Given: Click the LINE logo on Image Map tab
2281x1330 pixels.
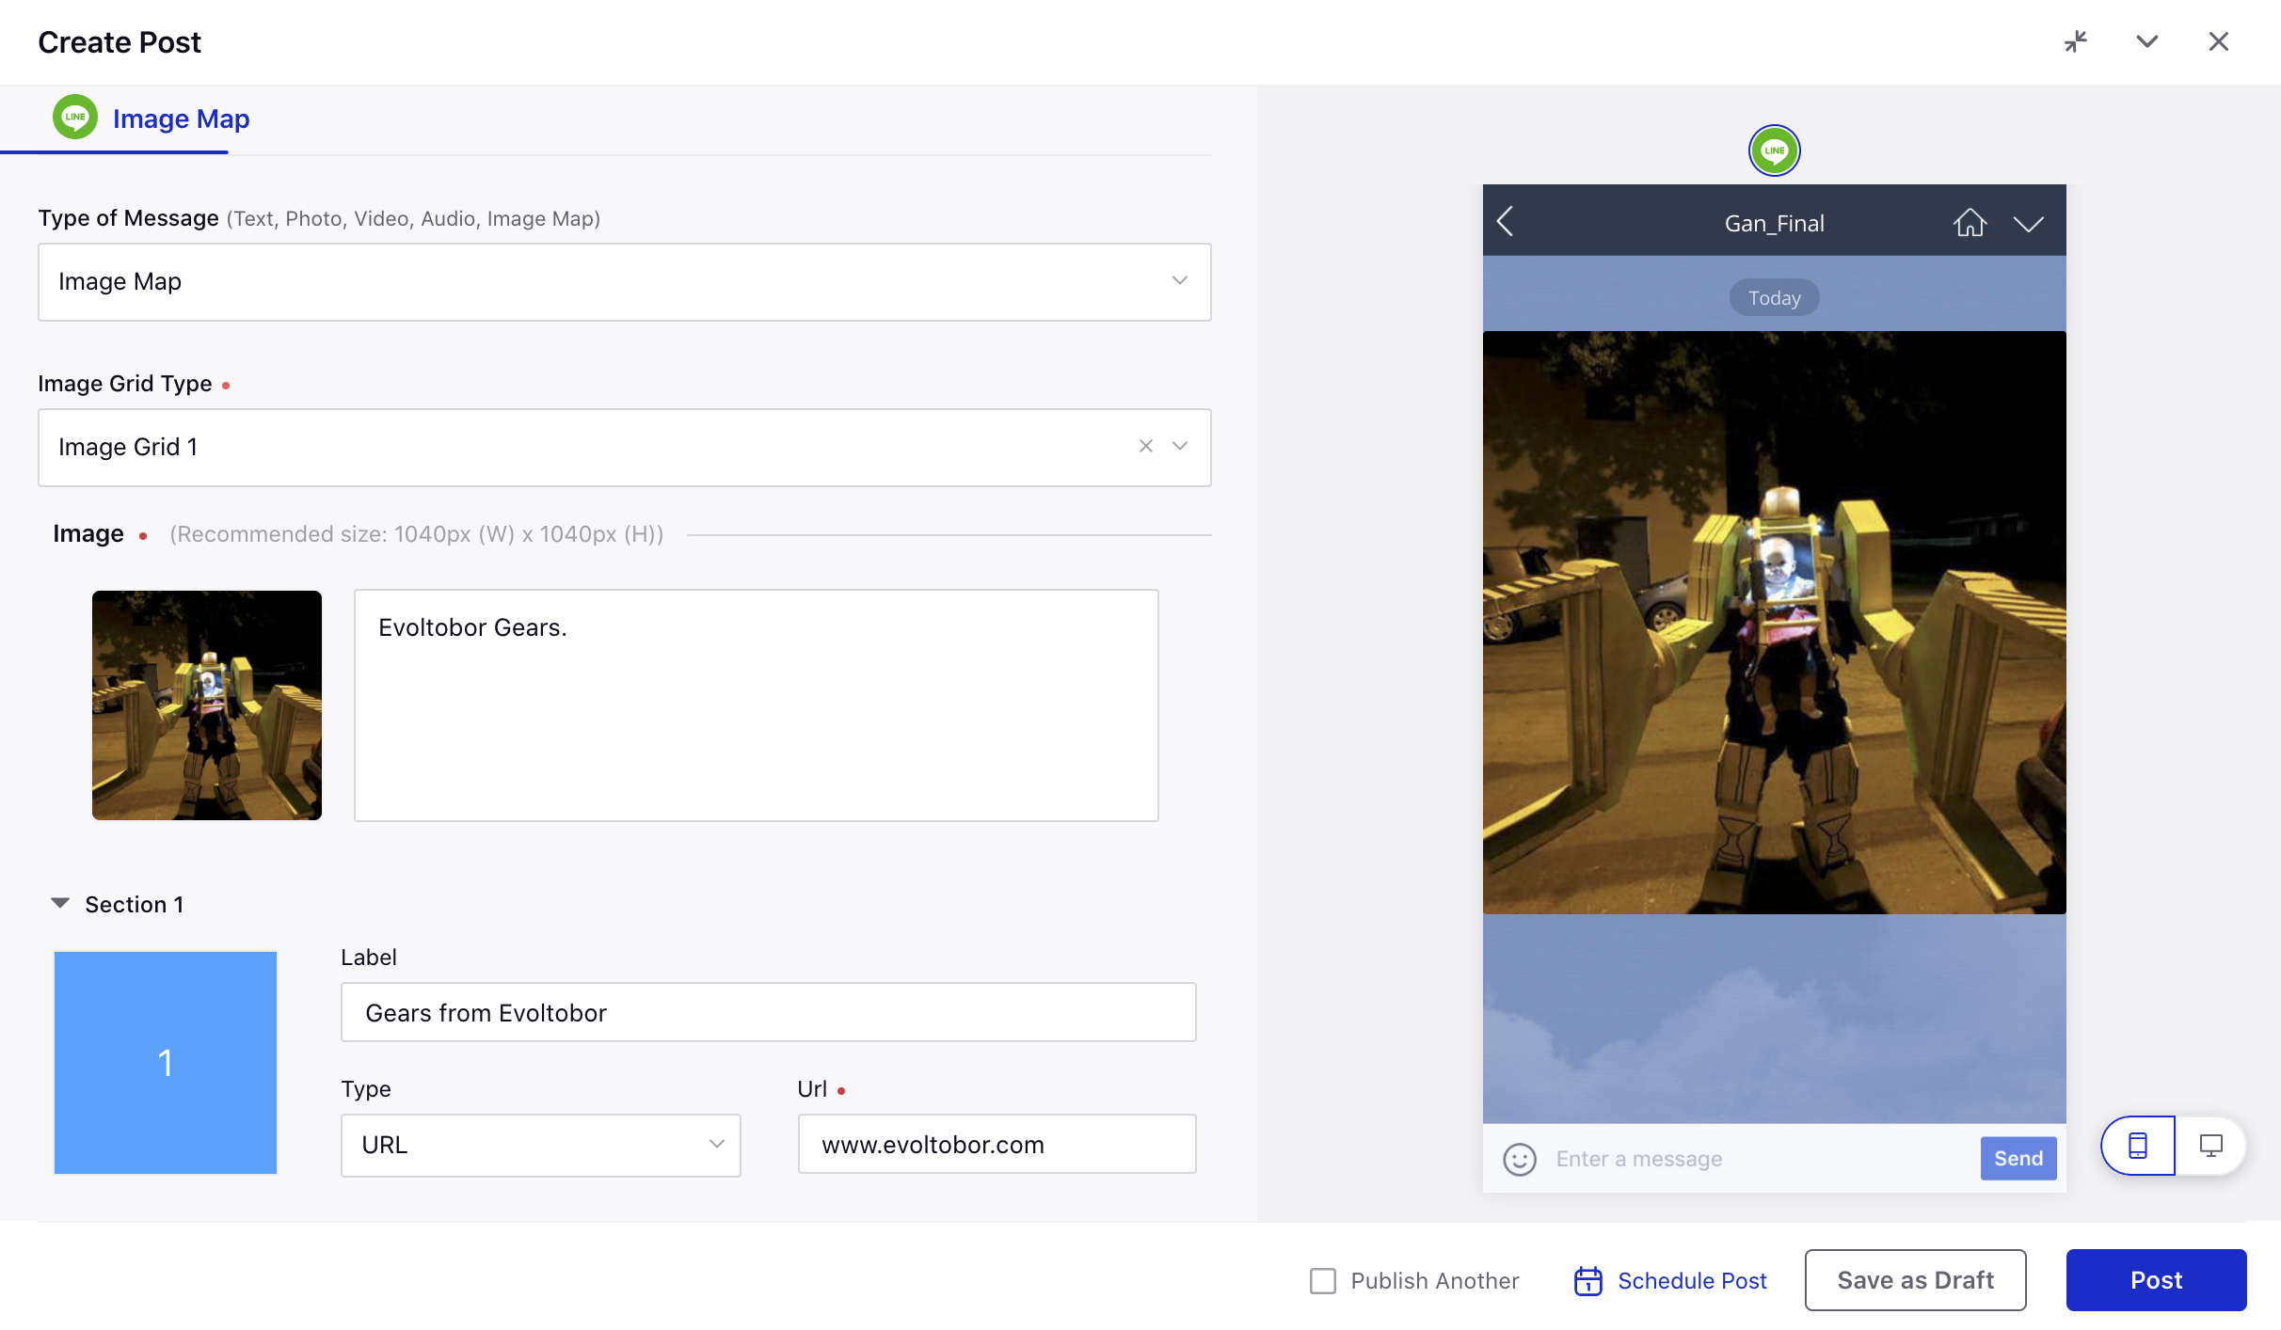Looking at the screenshot, I should pos(75,118).
